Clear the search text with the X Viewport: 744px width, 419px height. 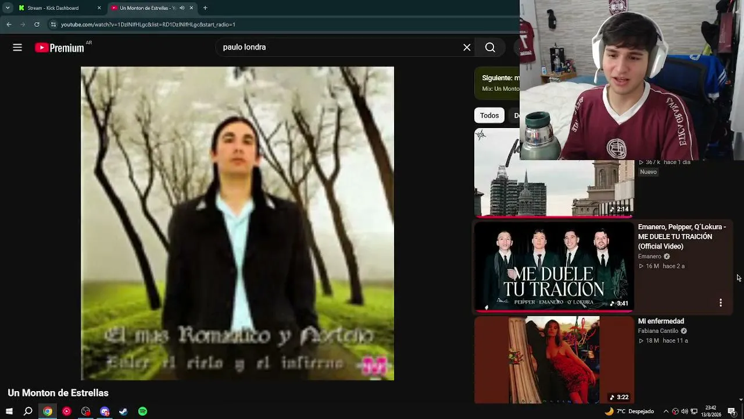[467, 48]
